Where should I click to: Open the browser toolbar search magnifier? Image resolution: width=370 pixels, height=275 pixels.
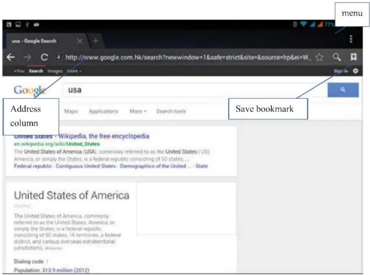point(337,57)
